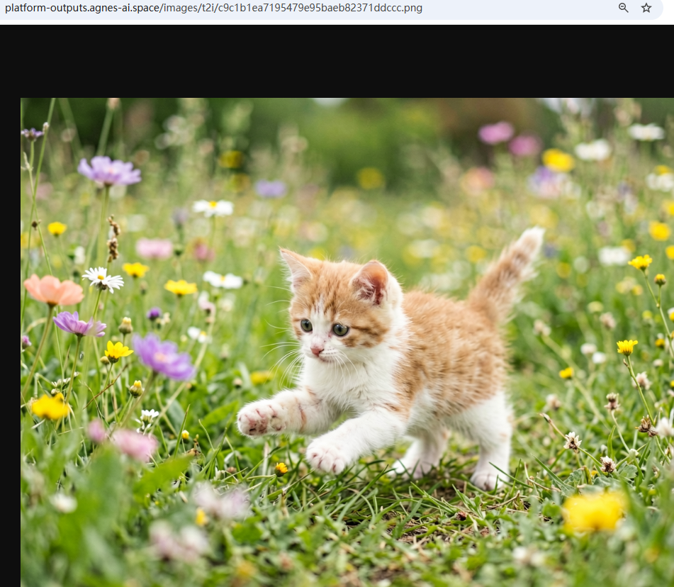Bookmark this page with the star icon

pos(646,8)
